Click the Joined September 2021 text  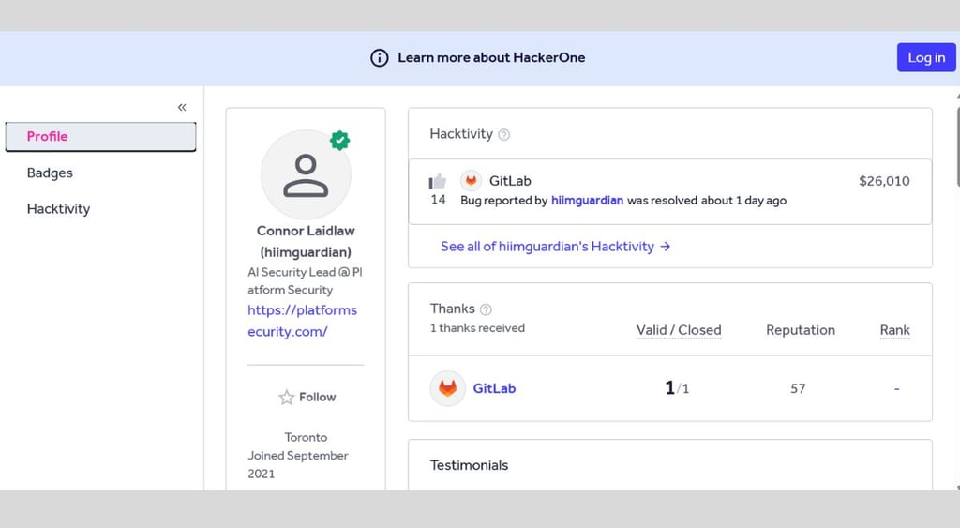298,464
